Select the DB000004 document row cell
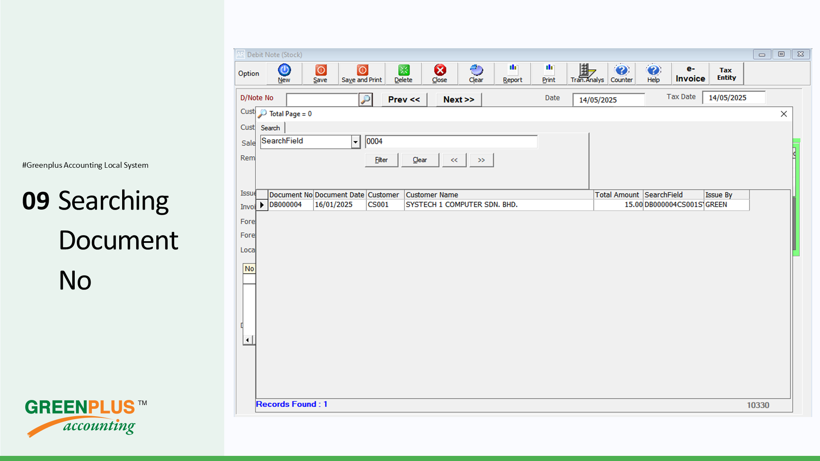This screenshot has width=820, height=461. tap(291, 205)
